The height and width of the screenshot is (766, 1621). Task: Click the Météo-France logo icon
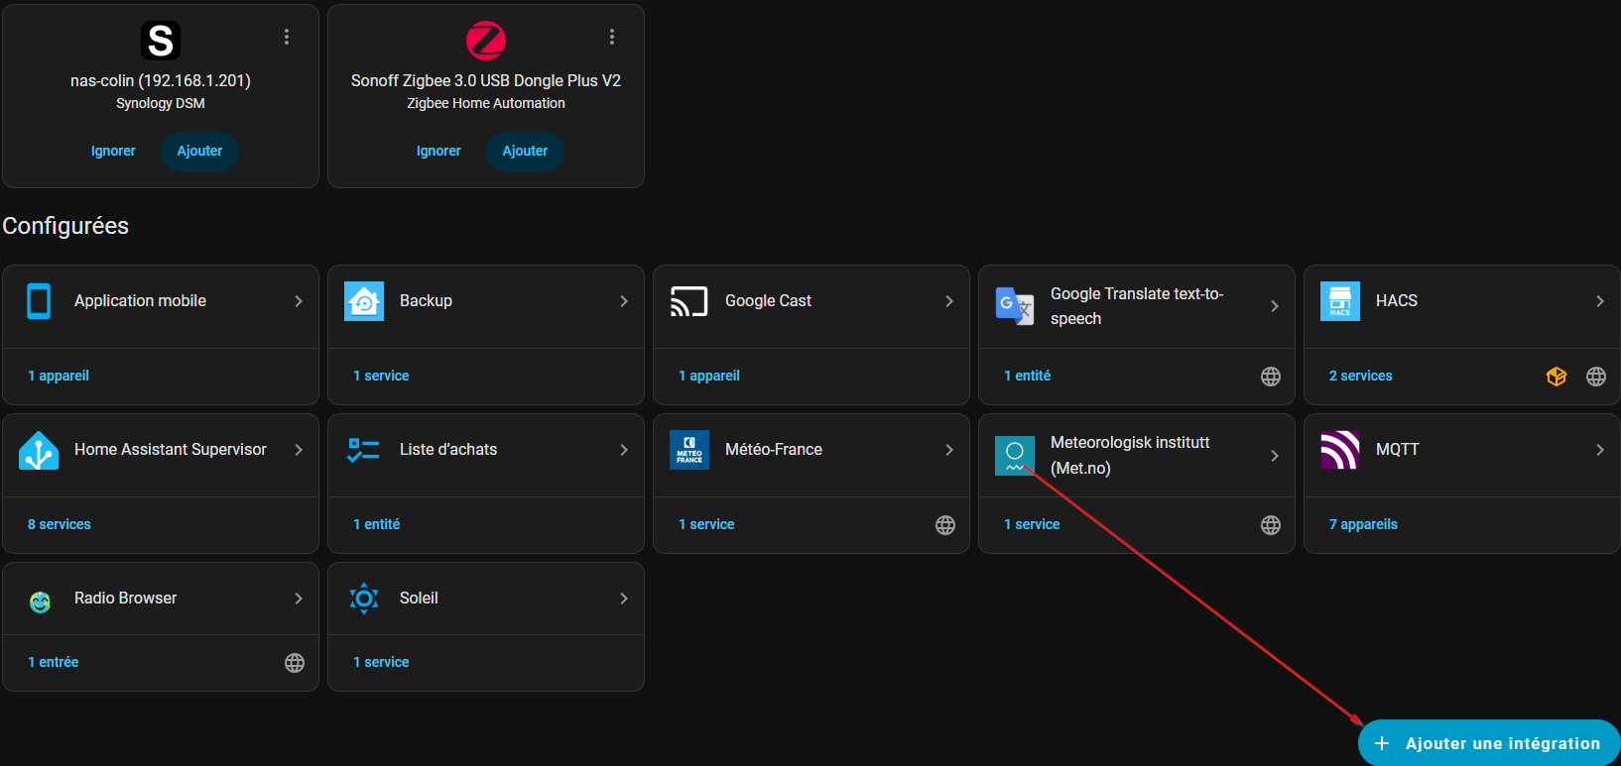[689, 450]
